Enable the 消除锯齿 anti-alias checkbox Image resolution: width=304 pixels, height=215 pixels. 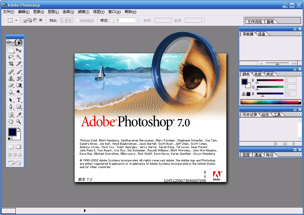(77, 21)
